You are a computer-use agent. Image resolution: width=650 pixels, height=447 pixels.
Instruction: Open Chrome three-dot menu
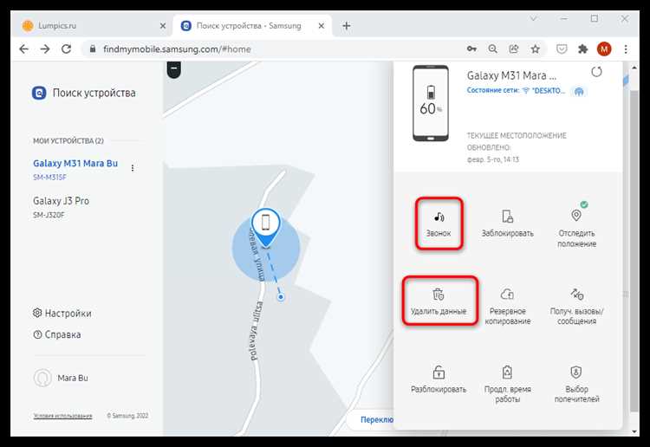[x=626, y=49]
